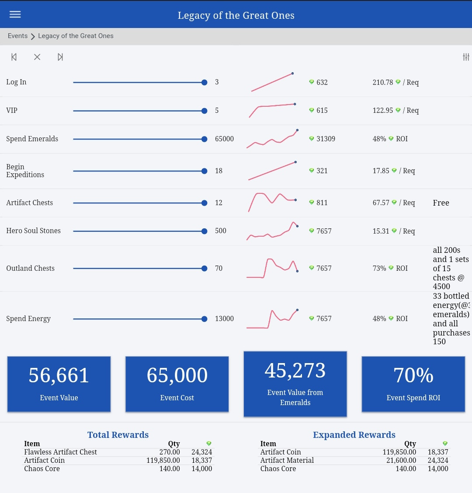Jump to first event with skip-back icon
Image resolution: width=472 pixels, height=493 pixels.
[14, 57]
